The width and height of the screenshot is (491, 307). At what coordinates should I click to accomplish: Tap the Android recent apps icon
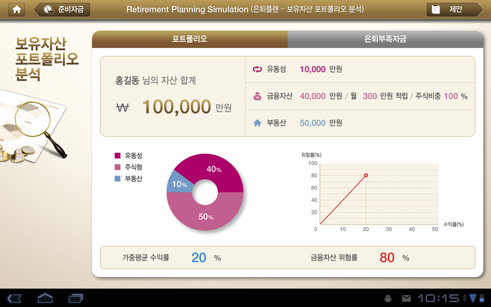tap(75, 298)
